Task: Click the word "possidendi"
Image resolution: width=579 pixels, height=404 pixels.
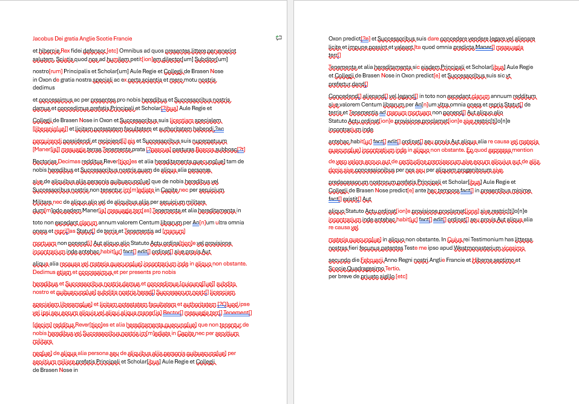Action: pyautogui.click(x=77, y=141)
